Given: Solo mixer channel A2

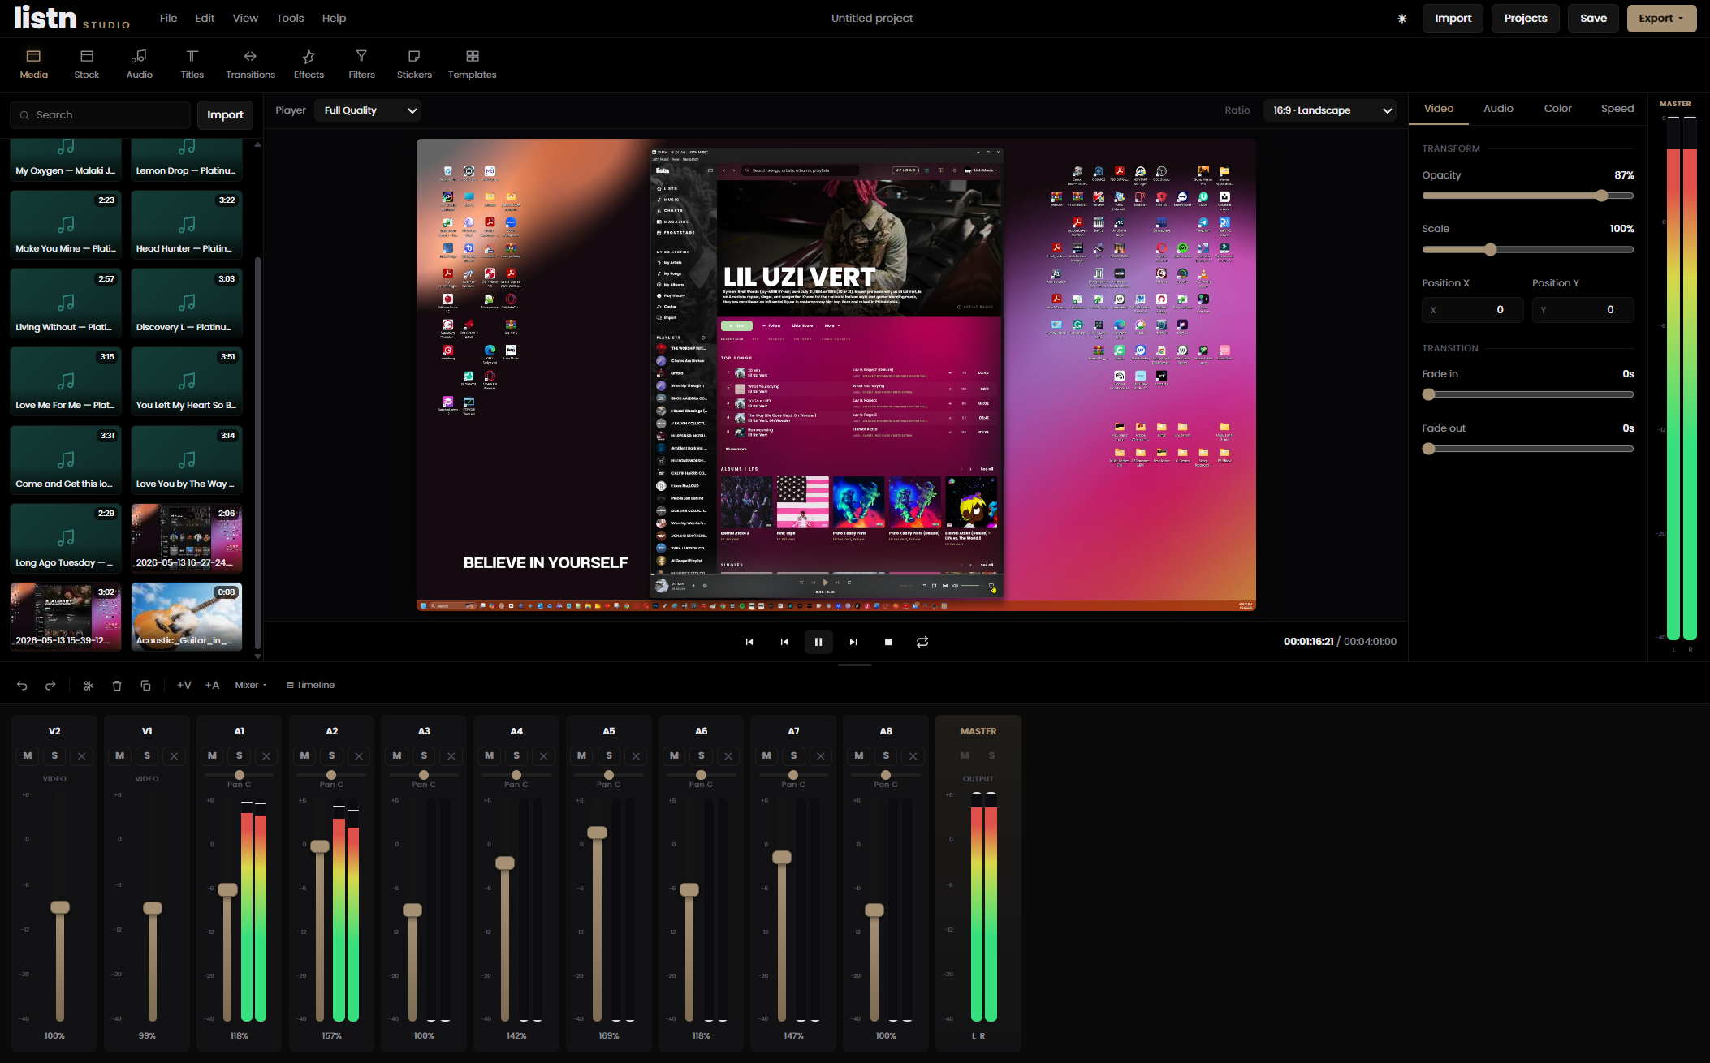Looking at the screenshot, I should (331, 756).
